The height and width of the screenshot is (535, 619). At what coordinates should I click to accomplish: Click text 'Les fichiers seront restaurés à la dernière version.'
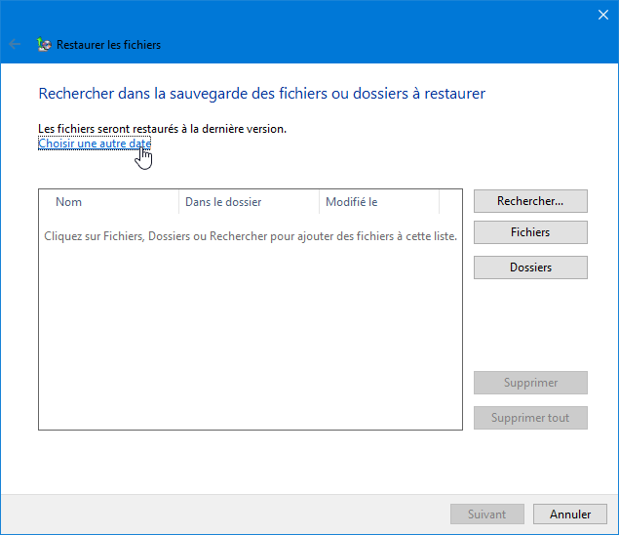click(x=162, y=129)
